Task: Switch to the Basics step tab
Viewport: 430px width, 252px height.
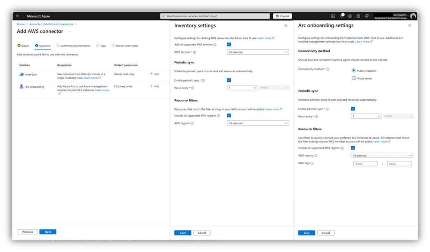Action: (x=23, y=46)
